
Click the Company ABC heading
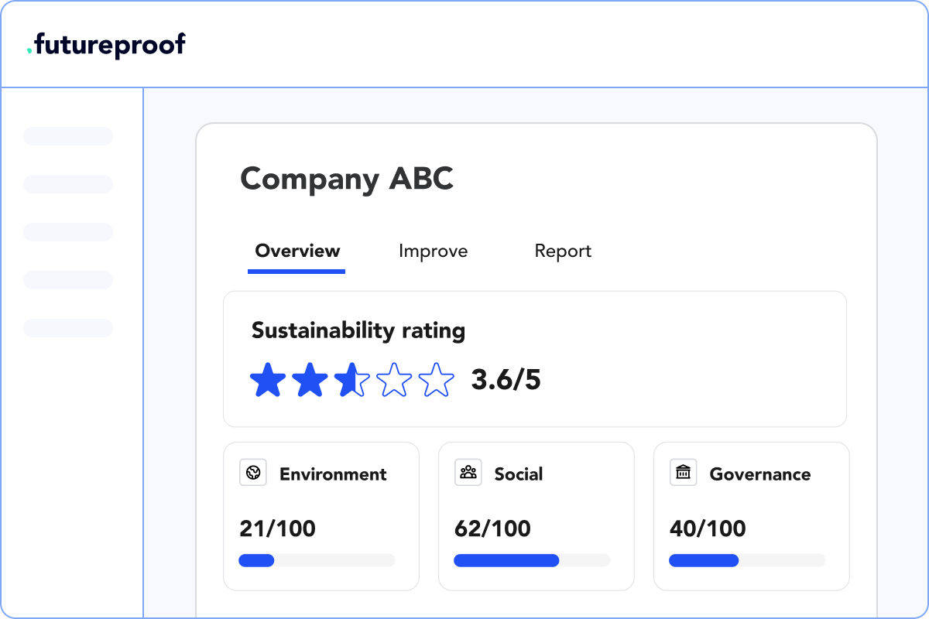(346, 180)
